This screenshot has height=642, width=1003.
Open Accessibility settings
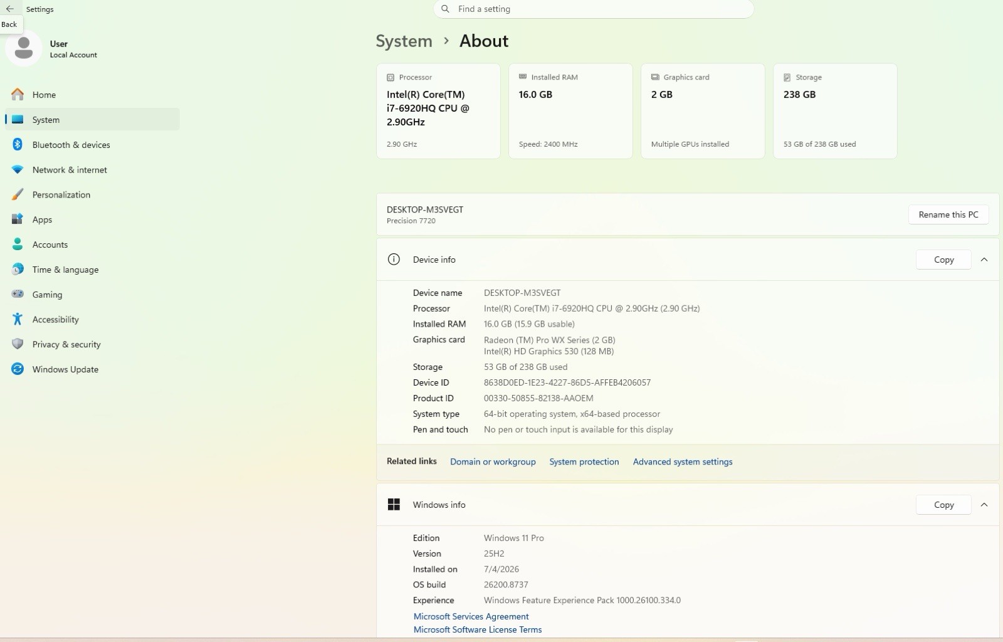point(92,320)
